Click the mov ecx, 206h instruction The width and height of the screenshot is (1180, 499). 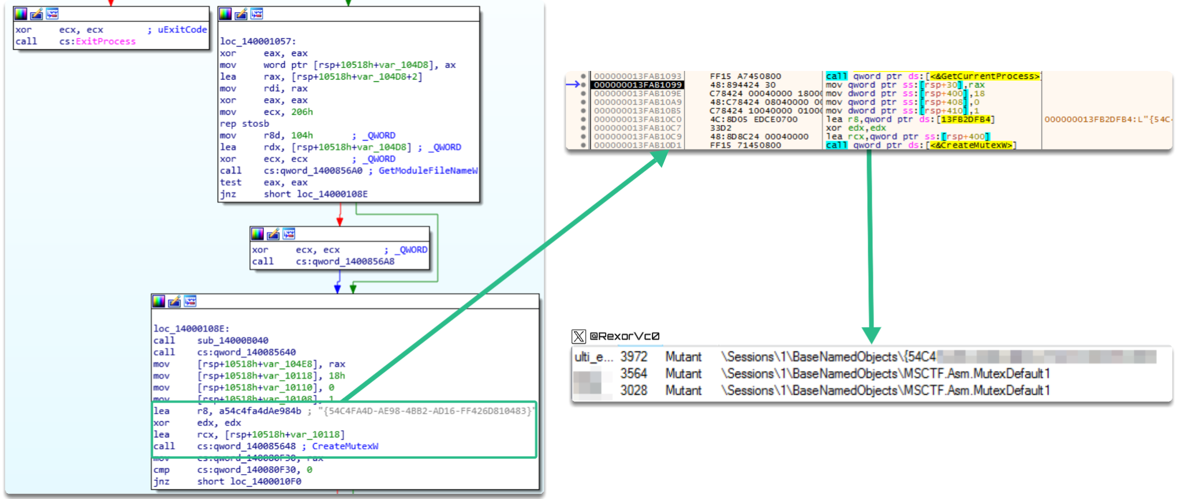pyautogui.click(x=266, y=112)
